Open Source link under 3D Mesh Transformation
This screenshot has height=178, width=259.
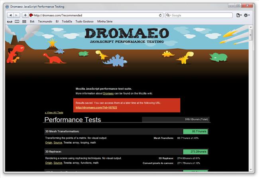58,142
